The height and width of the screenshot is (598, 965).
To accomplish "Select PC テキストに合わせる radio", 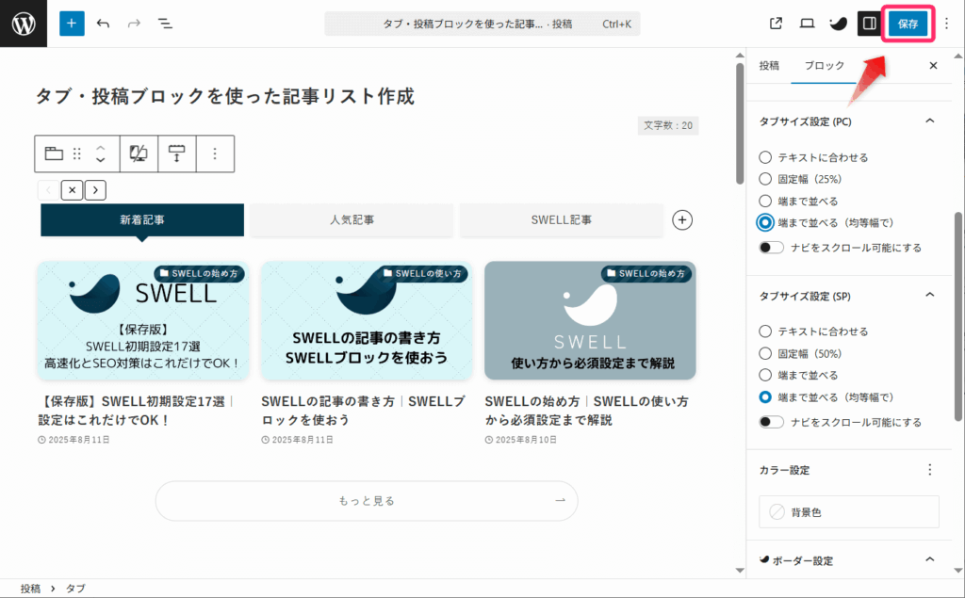I will [x=765, y=157].
